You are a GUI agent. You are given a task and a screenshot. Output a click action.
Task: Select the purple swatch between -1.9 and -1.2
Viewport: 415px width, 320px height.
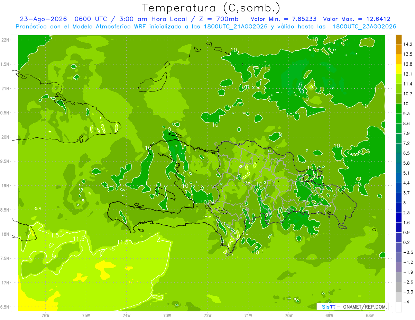point(399,267)
